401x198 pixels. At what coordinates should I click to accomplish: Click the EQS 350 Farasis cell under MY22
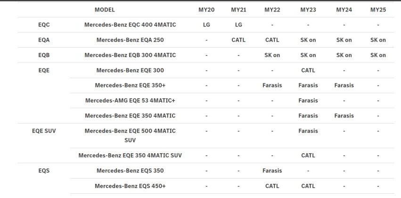(272, 171)
